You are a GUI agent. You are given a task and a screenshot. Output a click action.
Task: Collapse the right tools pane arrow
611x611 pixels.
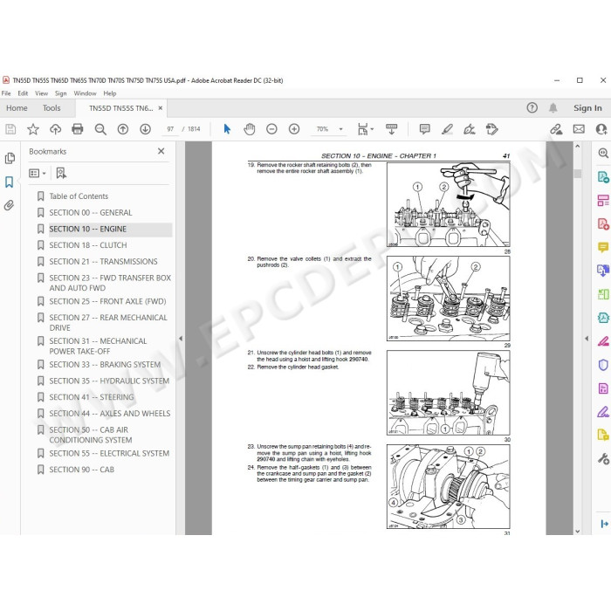tap(587, 339)
